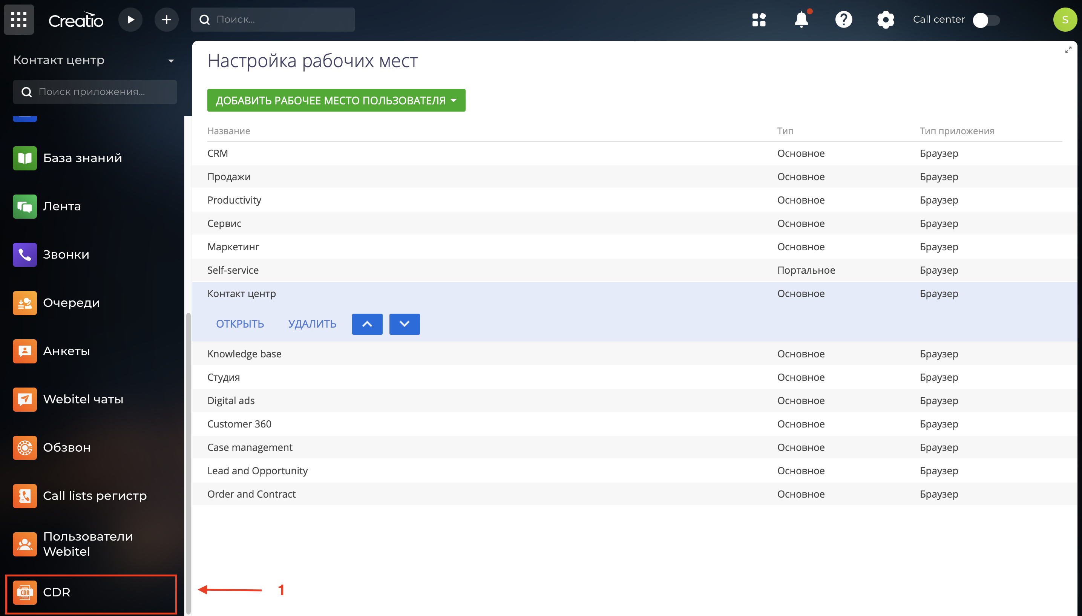Screen dimensions: 1082x616
Task: Run a process with play button
Action: coord(130,20)
